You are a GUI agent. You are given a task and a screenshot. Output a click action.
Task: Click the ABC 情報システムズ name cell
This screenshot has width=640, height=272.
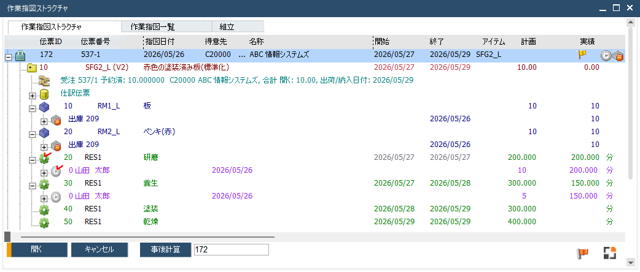[x=279, y=55]
